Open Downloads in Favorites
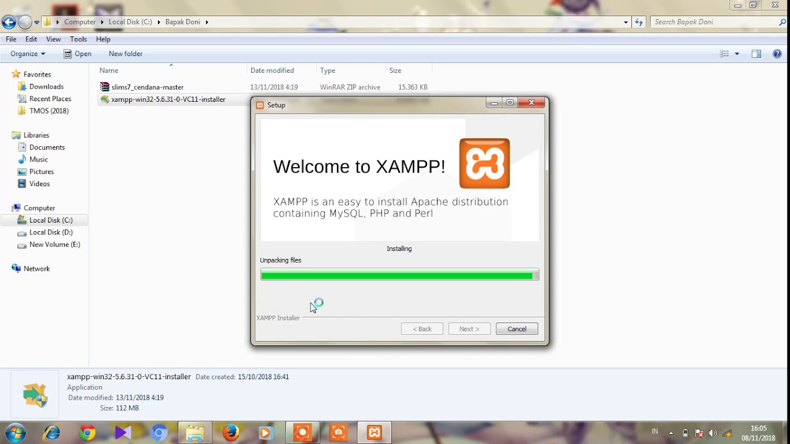Viewport: 790px width, 444px height. [x=46, y=87]
